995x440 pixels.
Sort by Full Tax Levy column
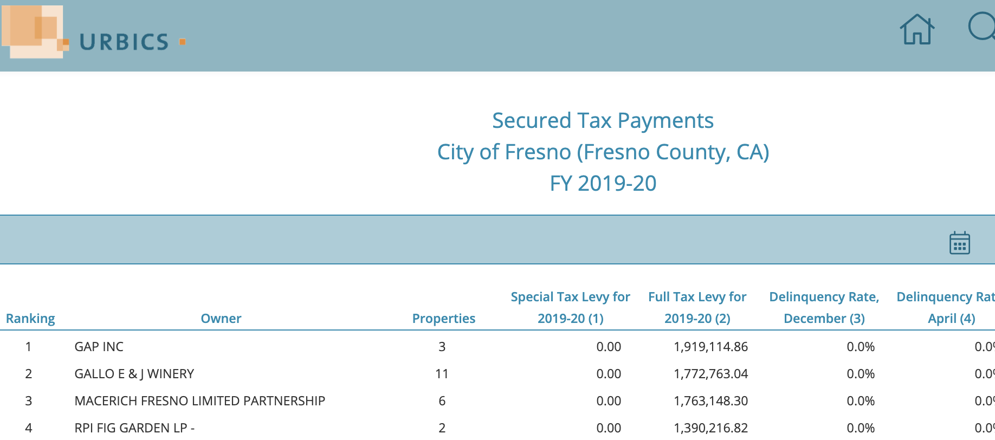click(x=697, y=308)
